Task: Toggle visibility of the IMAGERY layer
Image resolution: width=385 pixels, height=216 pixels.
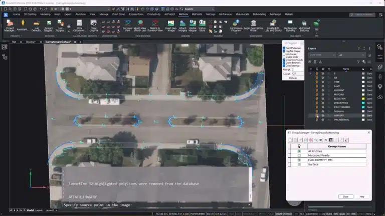Action: pos(317,115)
